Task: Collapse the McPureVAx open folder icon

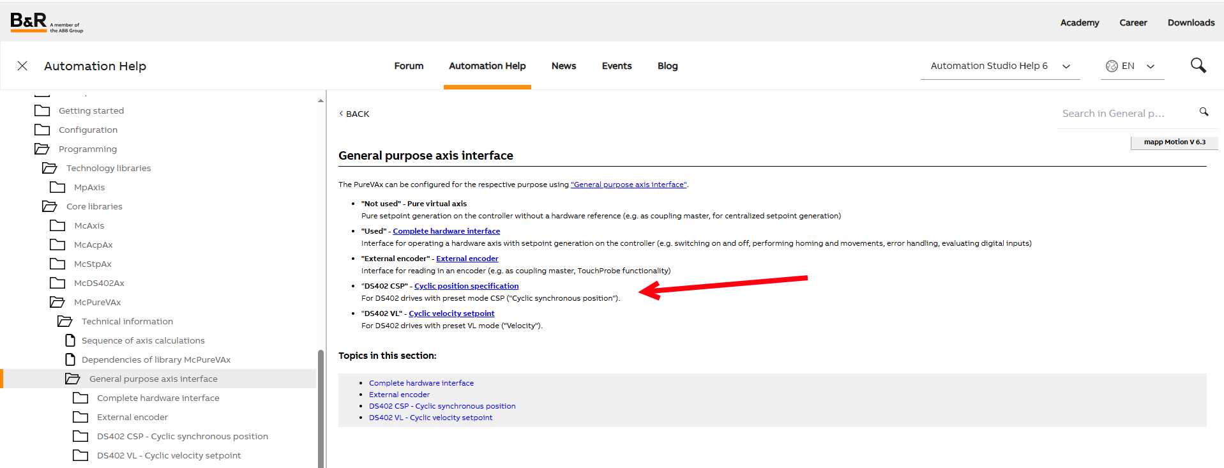Action: click(57, 302)
